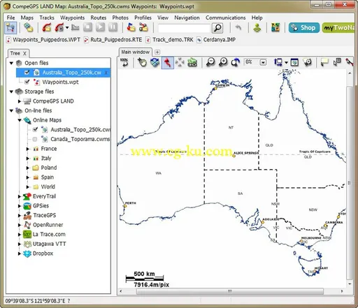Open the Shop button
This screenshot has height=308, width=358.
click(304, 28)
